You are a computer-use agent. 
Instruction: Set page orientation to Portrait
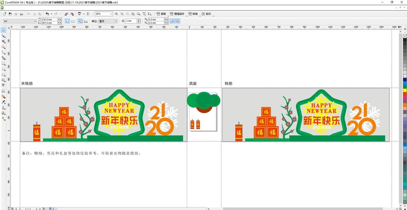point(67,21)
